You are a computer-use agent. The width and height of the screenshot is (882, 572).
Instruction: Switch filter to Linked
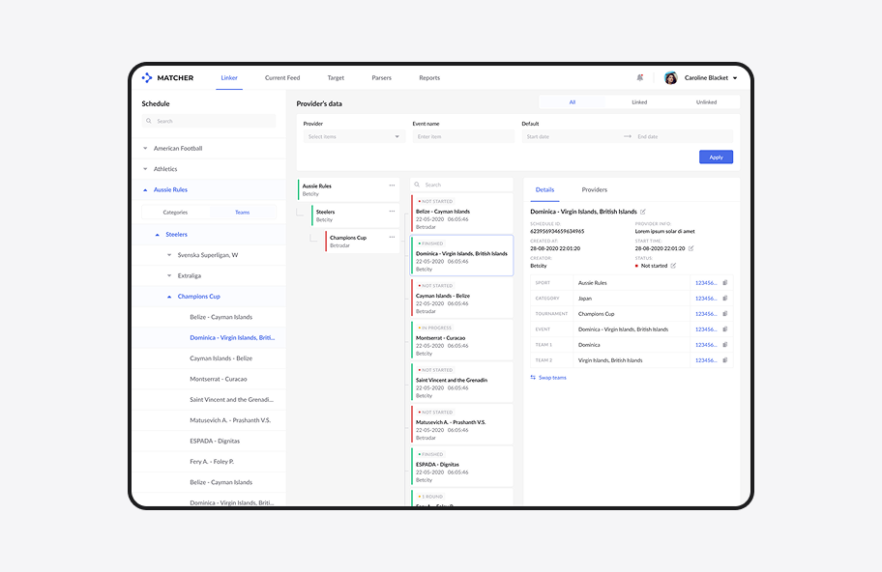(639, 102)
